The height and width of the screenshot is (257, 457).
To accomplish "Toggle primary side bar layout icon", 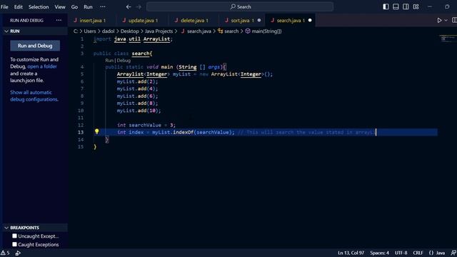I will coord(386,6).
